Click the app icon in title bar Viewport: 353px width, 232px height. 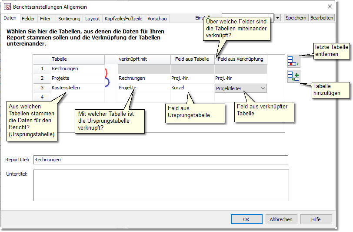coord(7,7)
